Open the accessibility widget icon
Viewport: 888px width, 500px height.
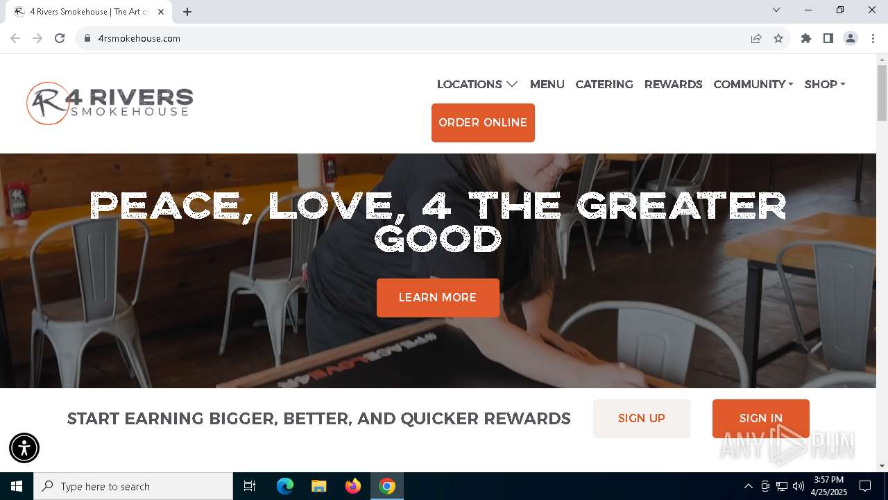tap(24, 448)
